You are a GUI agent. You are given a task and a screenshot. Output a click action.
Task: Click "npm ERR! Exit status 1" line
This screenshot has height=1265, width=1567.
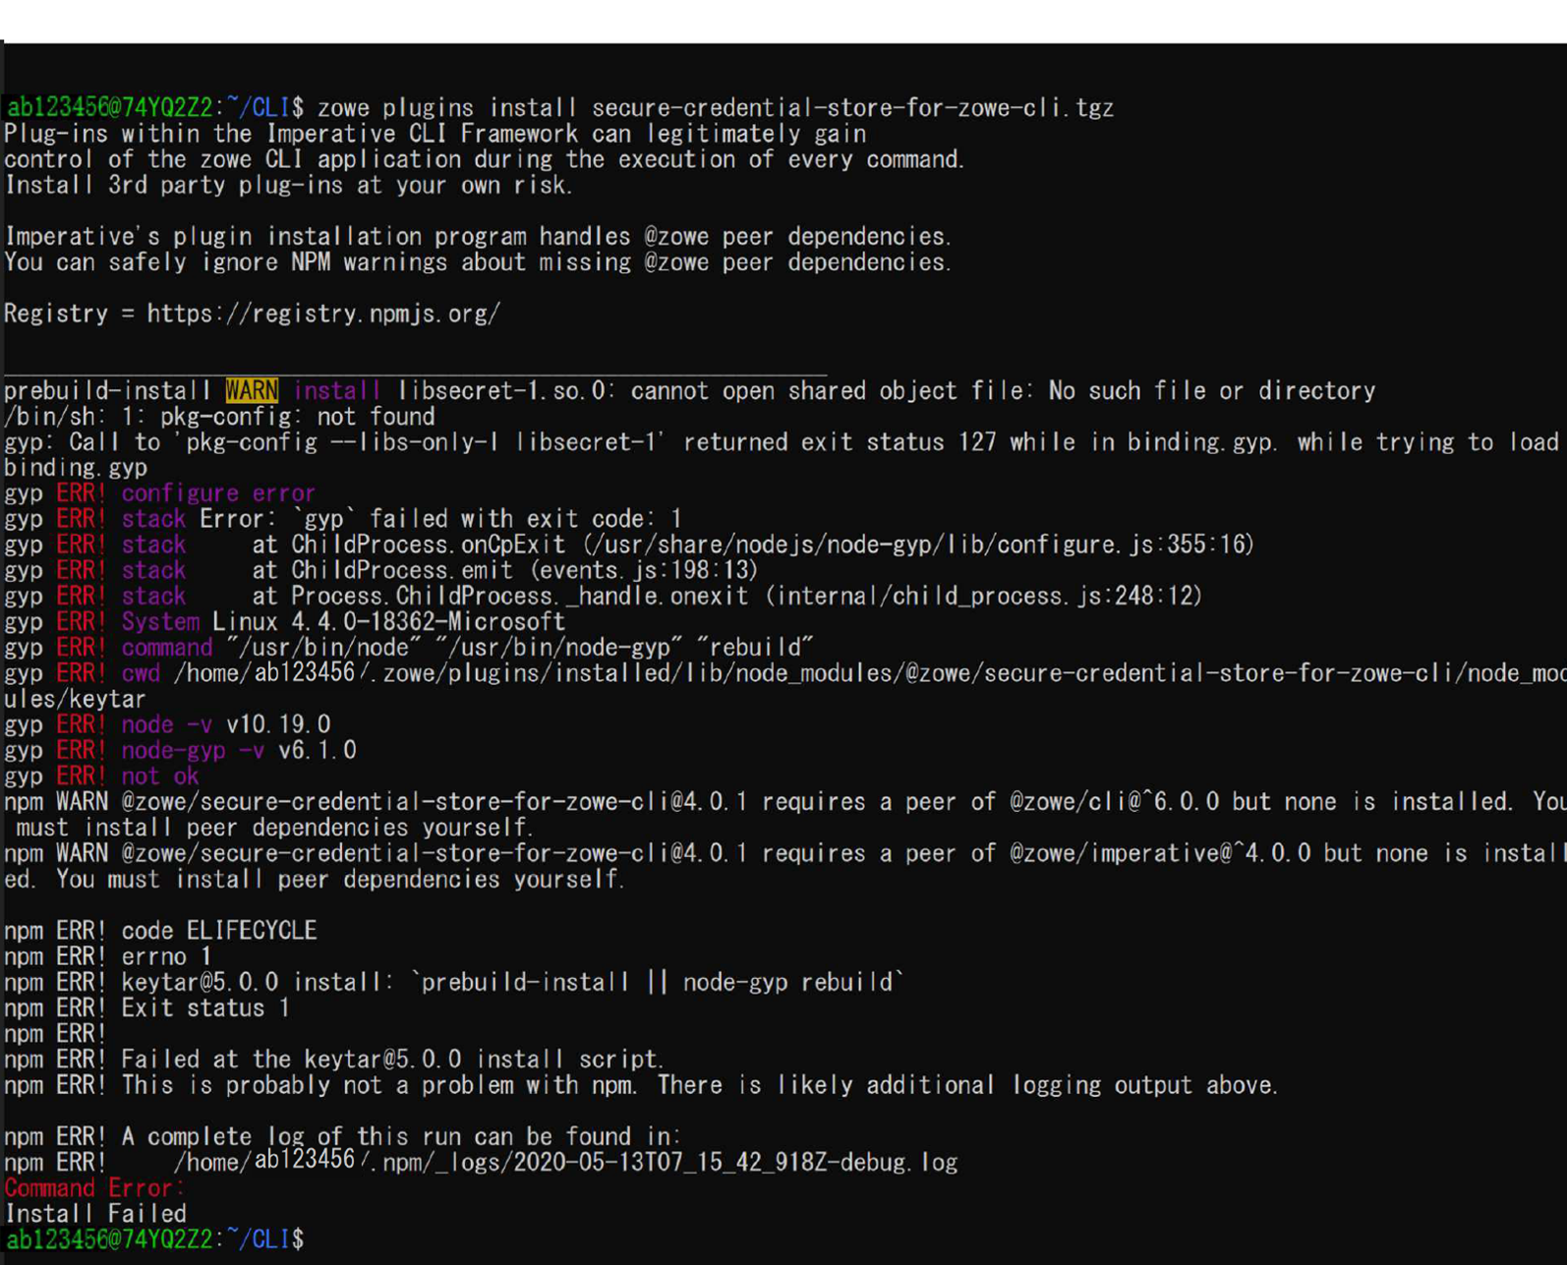147,1007
